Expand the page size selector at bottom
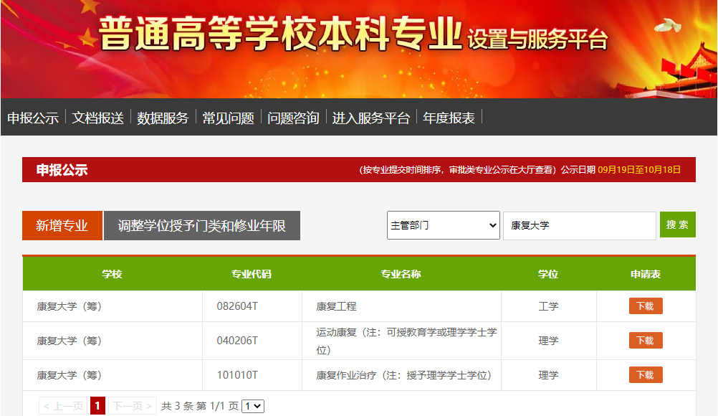The width and height of the screenshot is (718, 416). click(x=252, y=405)
